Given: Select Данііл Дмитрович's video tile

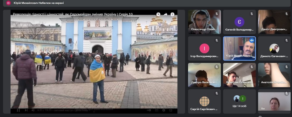Looking at the screenshot, I should click(274, 22).
